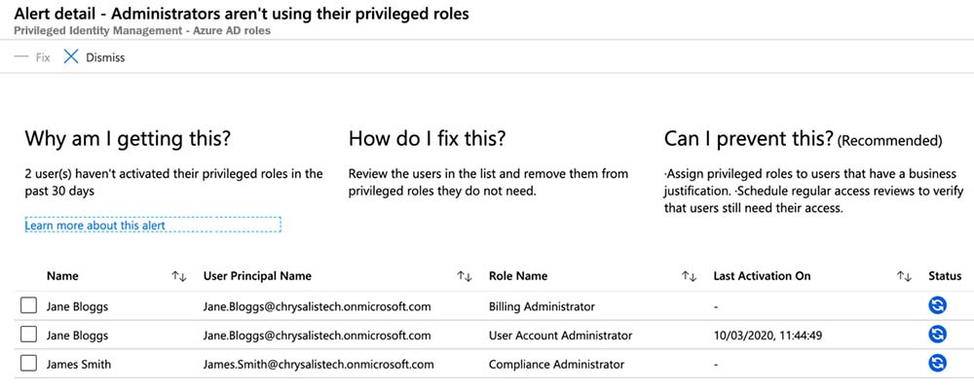Click the Dismiss X icon
Image resolution: width=974 pixels, height=391 pixels.
click(x=70, y=57)
